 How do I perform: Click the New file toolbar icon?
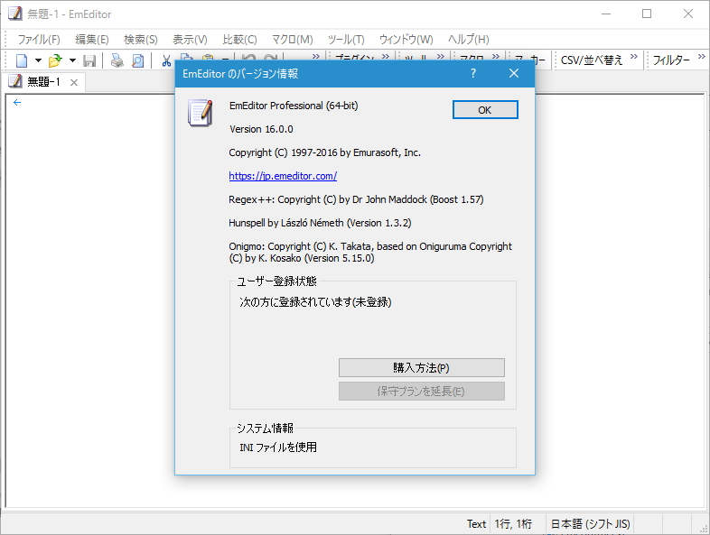(x=22, y=60)
